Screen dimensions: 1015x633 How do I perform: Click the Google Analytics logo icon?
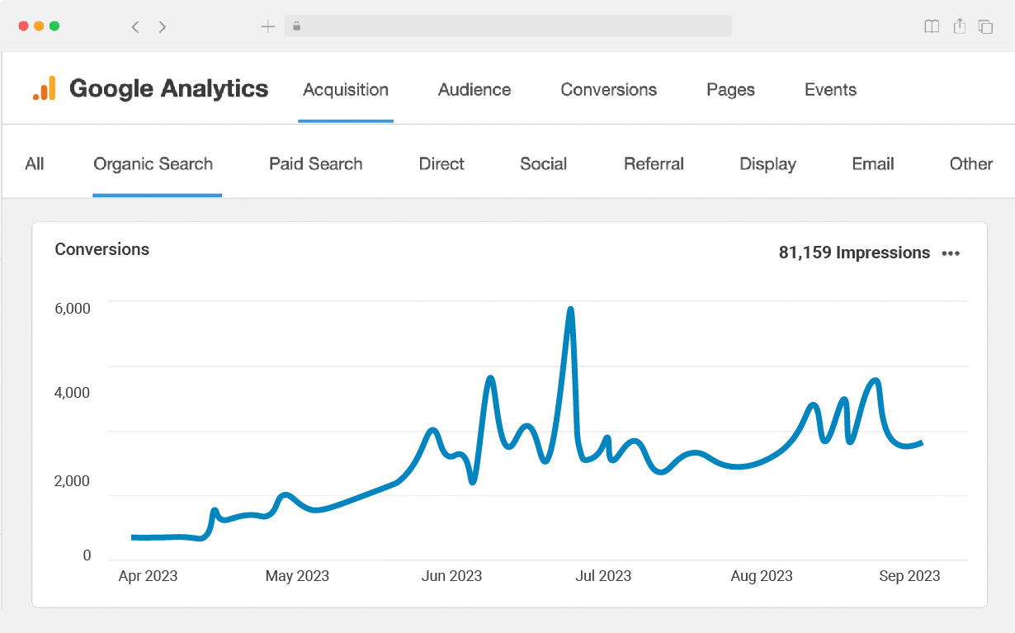45,88
